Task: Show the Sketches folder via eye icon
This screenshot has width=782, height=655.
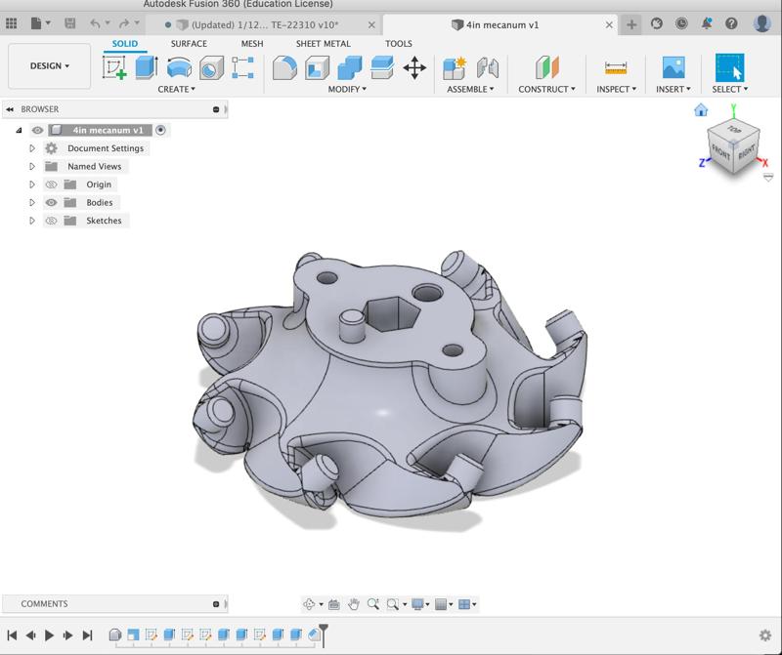Action: (x=52, y=221)
